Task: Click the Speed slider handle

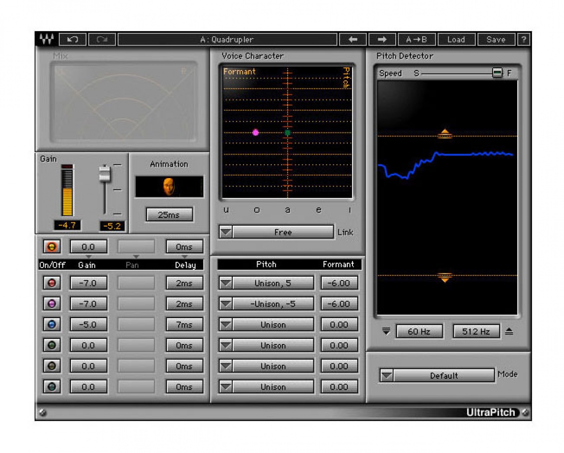Action: point(497,73)
